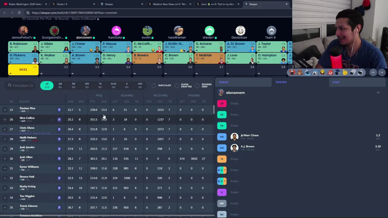Open Kyren Williams' player notes icon

(x=59, y=168)
